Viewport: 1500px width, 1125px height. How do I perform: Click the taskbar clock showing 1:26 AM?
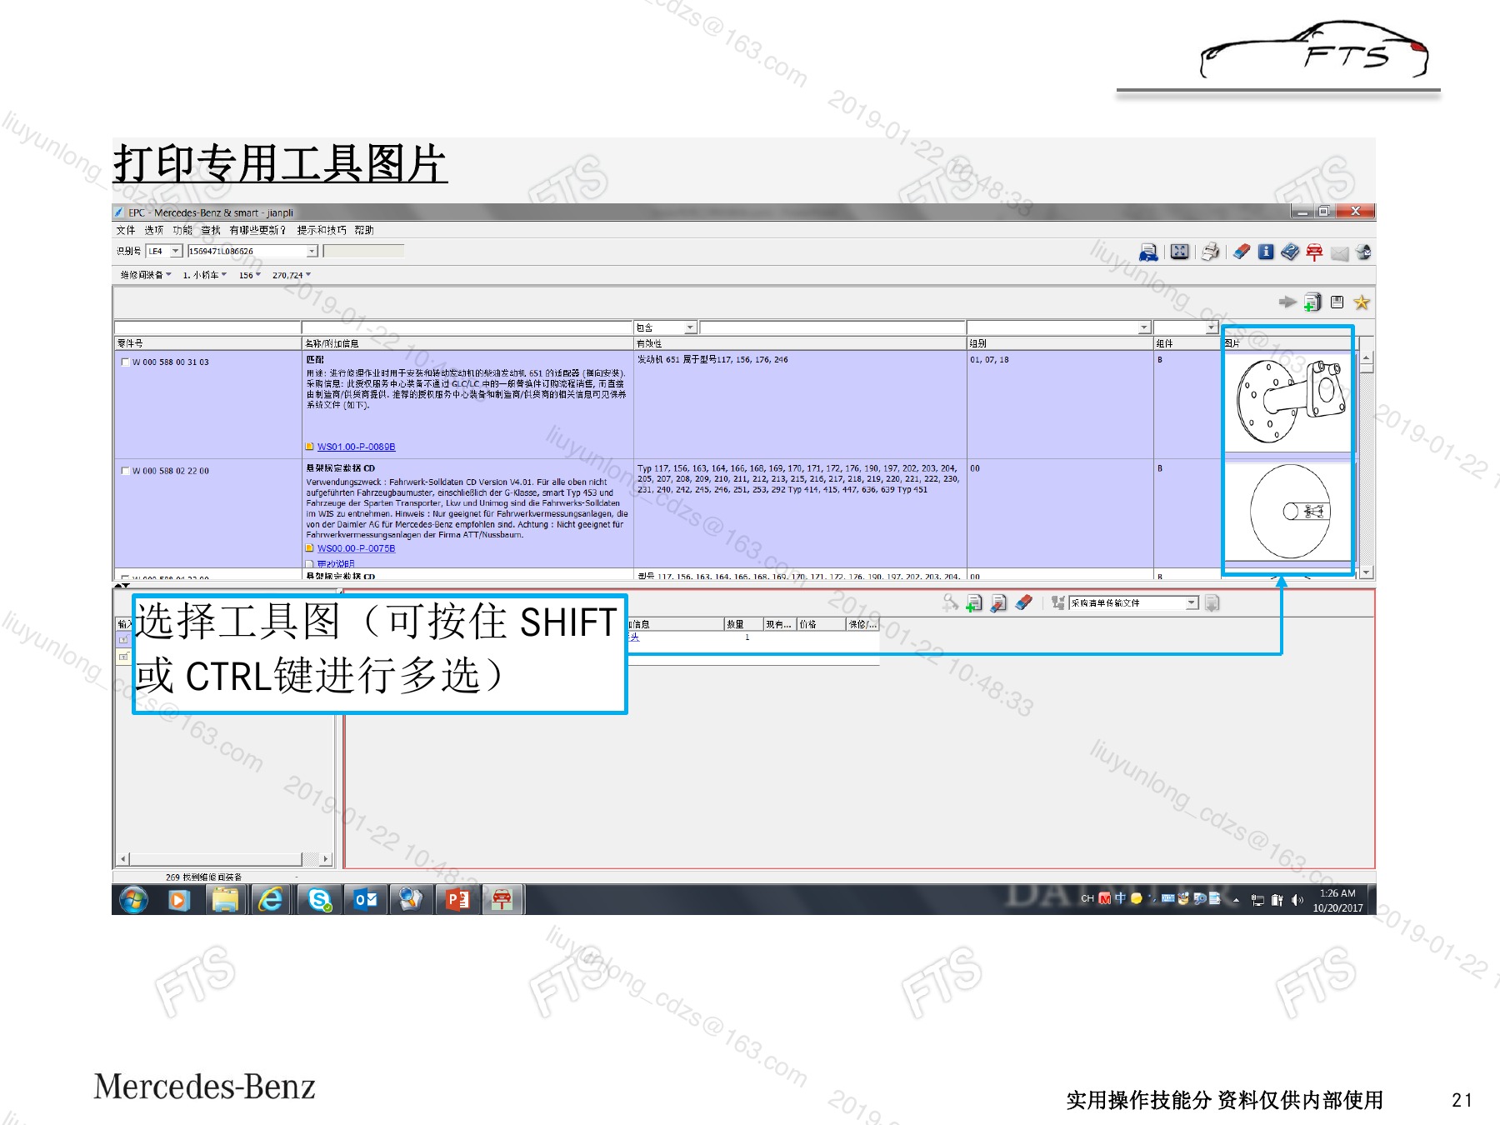click(x=1337, y=900)
